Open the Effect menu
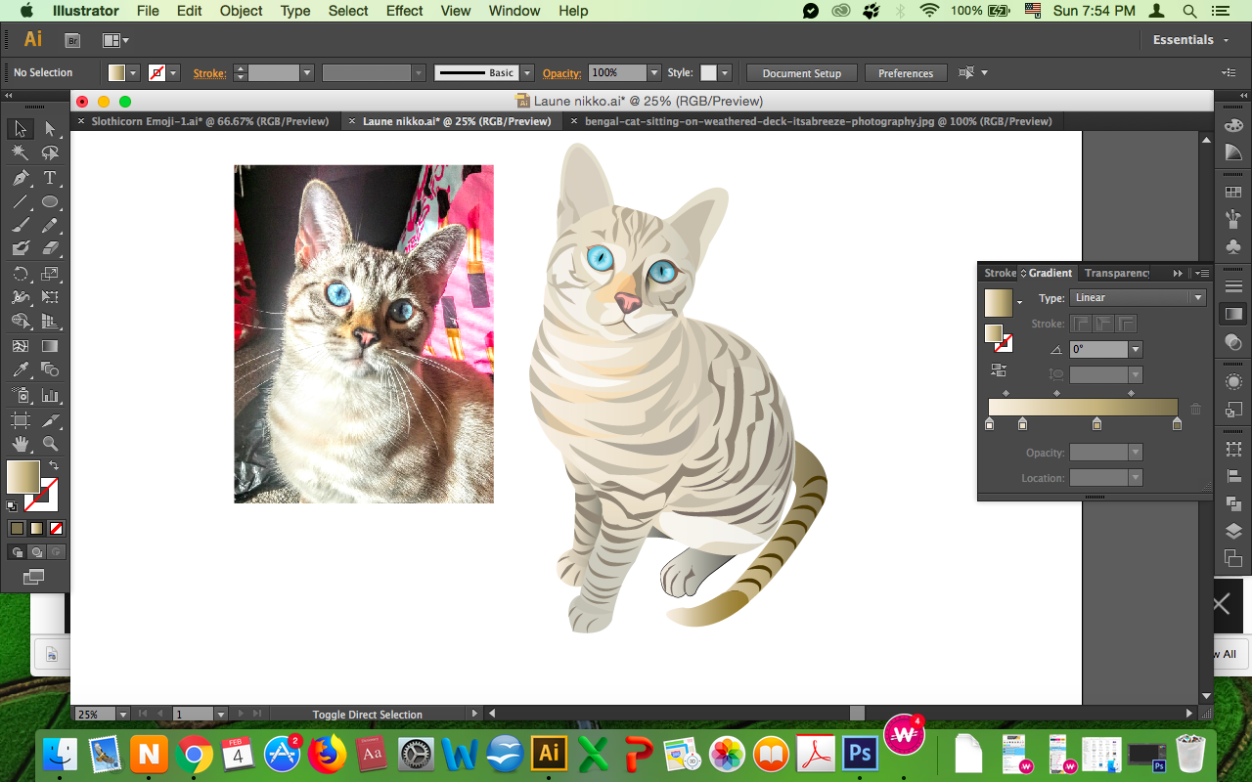The image size is (1252, 782). click(404, 11)
